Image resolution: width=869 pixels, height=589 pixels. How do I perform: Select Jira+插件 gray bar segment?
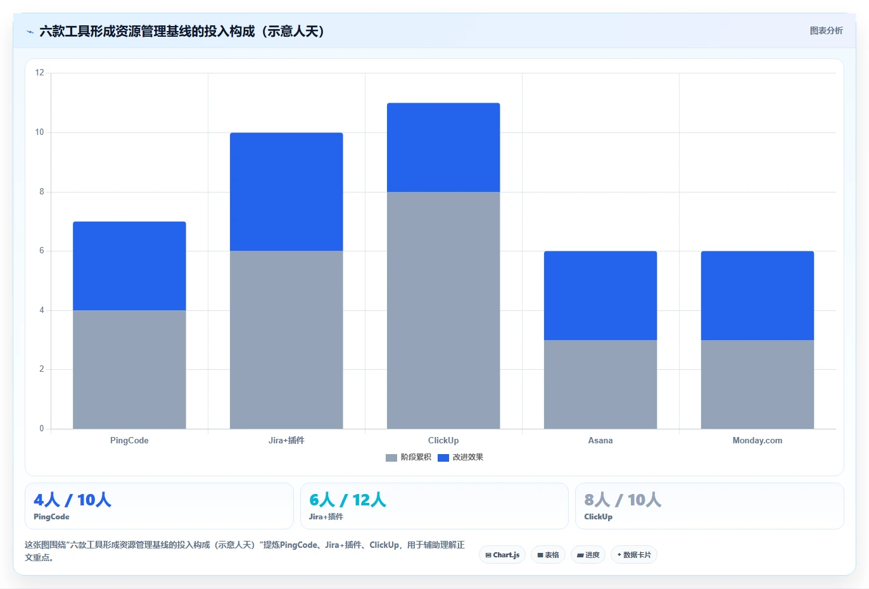click(x=286, y=339)
